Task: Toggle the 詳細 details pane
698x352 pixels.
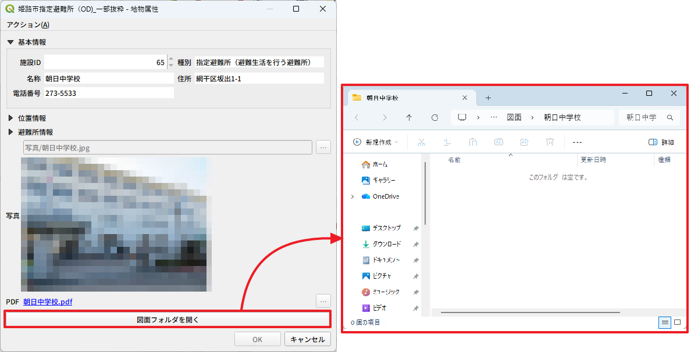Action: (661, 142)
